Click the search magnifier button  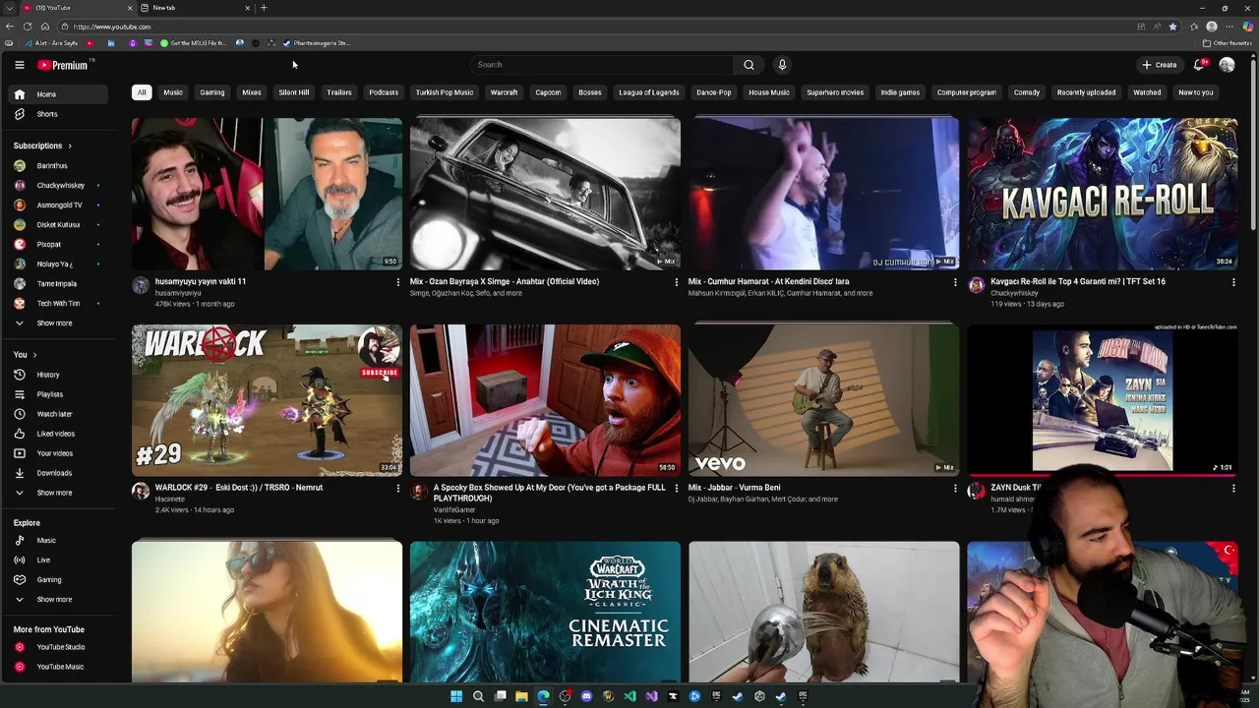point(749,65)
